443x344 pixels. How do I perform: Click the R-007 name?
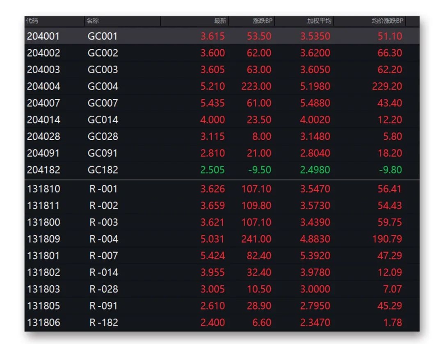(103, 255)
